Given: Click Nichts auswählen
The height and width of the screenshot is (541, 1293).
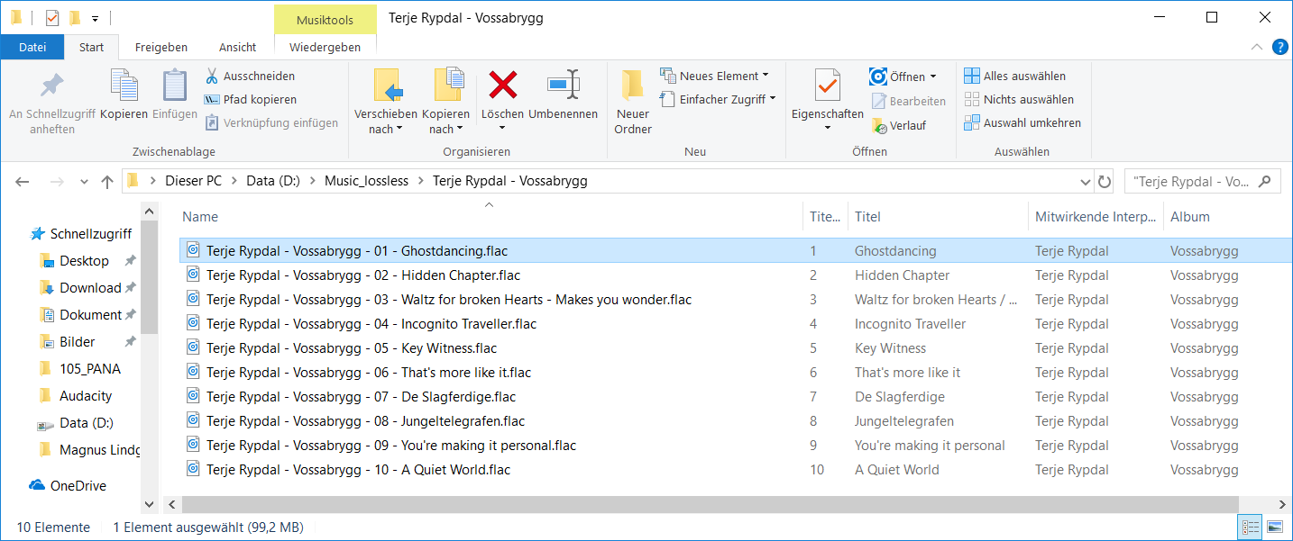Looking at the screenshot, I should point(1018,99).
